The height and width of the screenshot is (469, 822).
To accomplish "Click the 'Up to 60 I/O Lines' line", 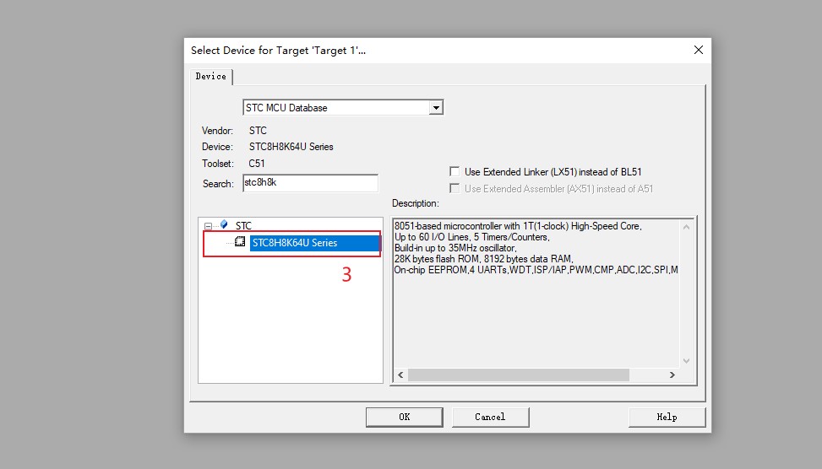I will [x=471, y=237].
